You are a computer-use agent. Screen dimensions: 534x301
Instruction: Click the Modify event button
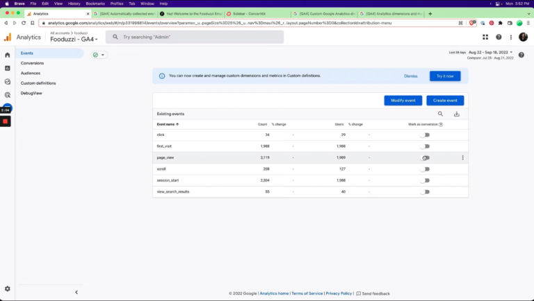[403, 101]
